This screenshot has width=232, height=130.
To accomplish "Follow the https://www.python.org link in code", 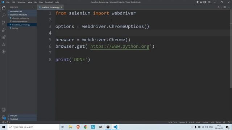I will coord(120,46).
